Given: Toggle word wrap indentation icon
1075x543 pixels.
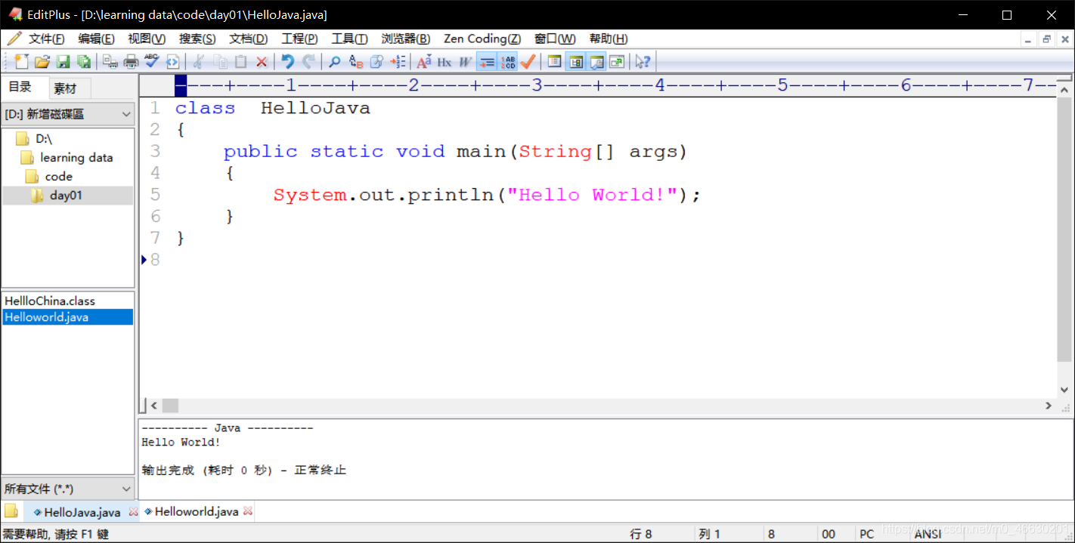Looking at the screenshot, I should click(x=487, y=61).
